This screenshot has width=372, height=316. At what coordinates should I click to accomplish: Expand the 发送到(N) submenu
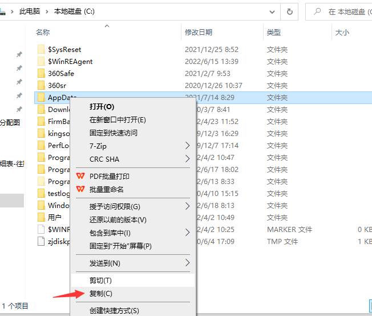click(x=188, y=263)
